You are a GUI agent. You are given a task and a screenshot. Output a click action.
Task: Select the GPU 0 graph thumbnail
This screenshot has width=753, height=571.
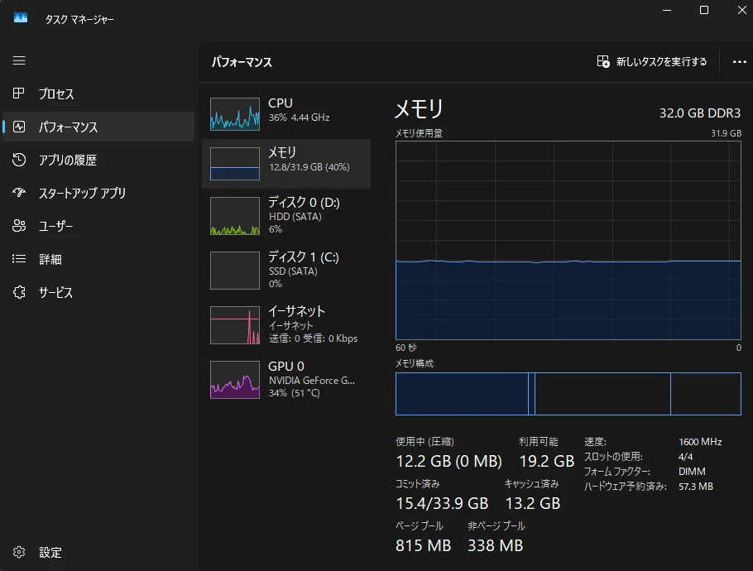(235, 380)
